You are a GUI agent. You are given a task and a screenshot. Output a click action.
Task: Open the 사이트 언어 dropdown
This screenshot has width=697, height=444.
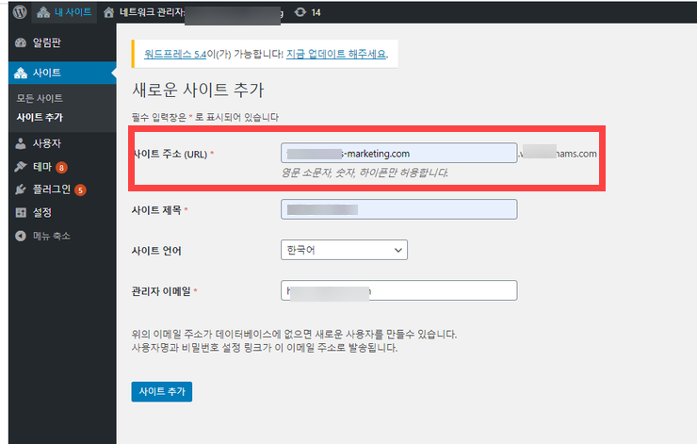[x=344, y=250]
